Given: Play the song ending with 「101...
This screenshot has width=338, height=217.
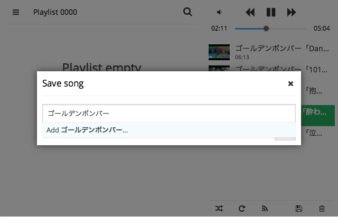Looking at the screenshot, I should [x=281, y=69].
